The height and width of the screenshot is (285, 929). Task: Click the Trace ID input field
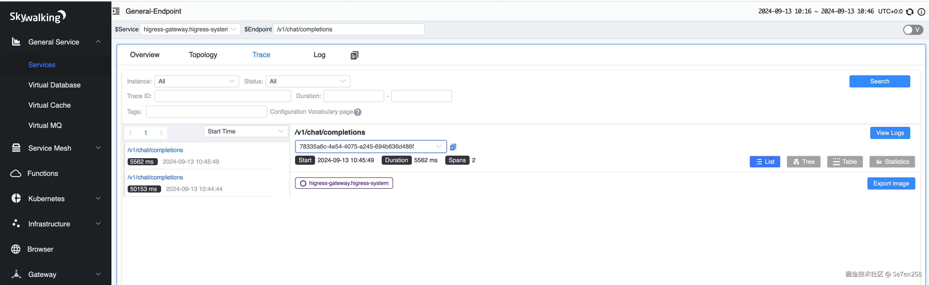click(223, 96)
